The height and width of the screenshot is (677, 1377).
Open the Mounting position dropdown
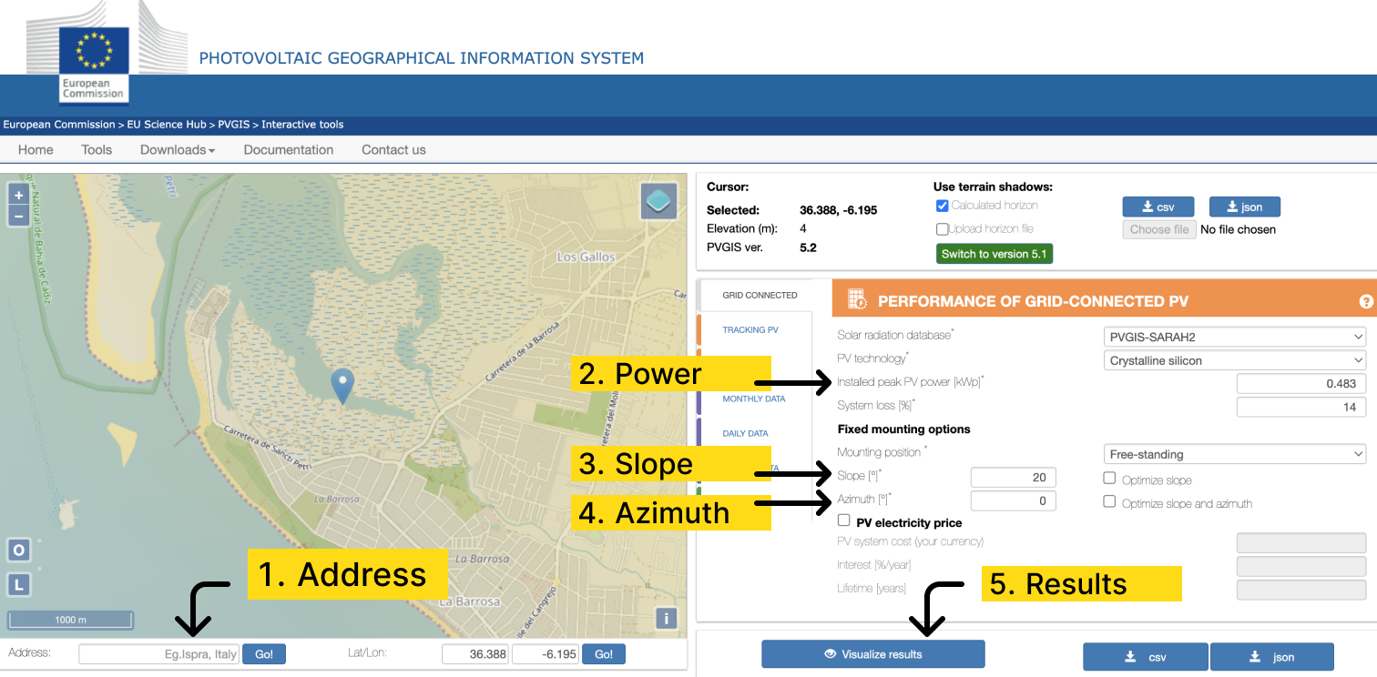(1234, 453)
